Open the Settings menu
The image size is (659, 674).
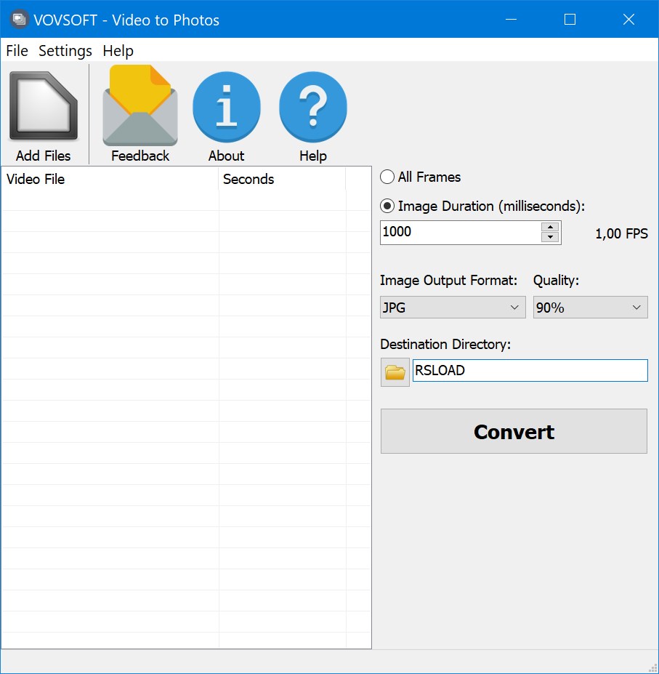pyautogui.click(x=65, y=51)
